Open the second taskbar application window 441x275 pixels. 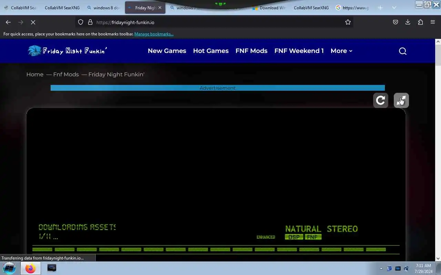[52, 268]
